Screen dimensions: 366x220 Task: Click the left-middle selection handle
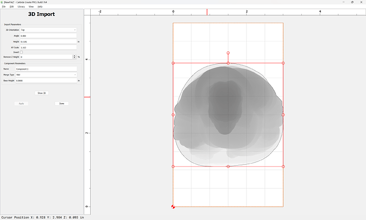coord(173,115)
